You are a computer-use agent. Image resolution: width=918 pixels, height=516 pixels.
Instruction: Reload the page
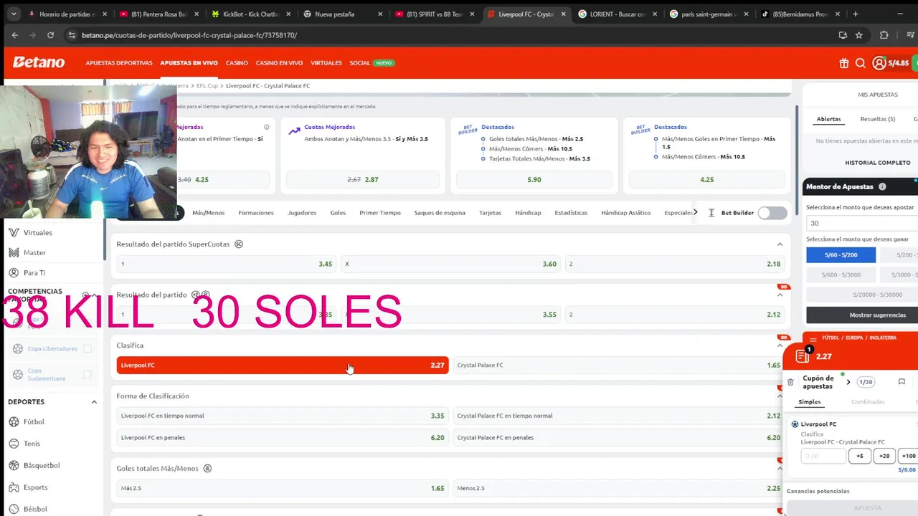click(50, 35)
